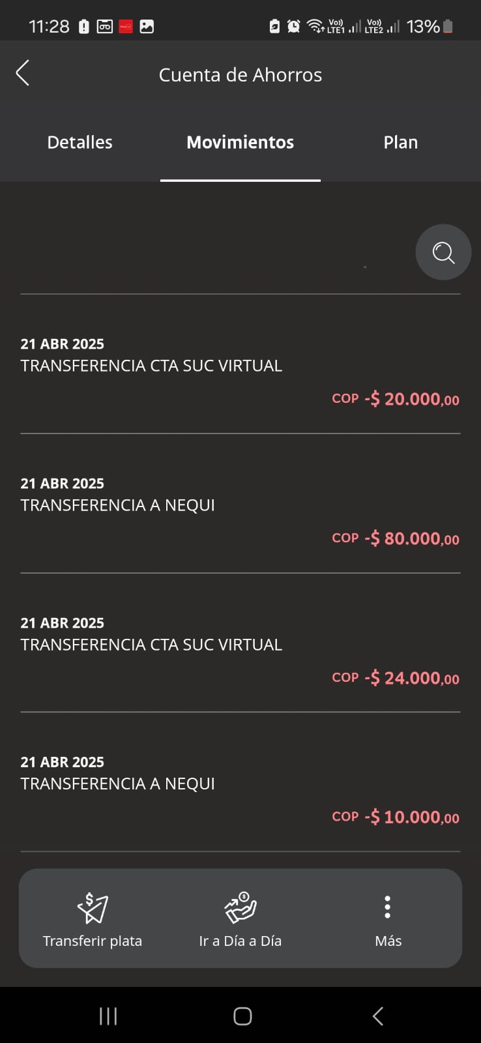Screen dimensions: 481x1043
Task: Tap the gallery notification icon in status bar
Action: (x=147, y=27)
